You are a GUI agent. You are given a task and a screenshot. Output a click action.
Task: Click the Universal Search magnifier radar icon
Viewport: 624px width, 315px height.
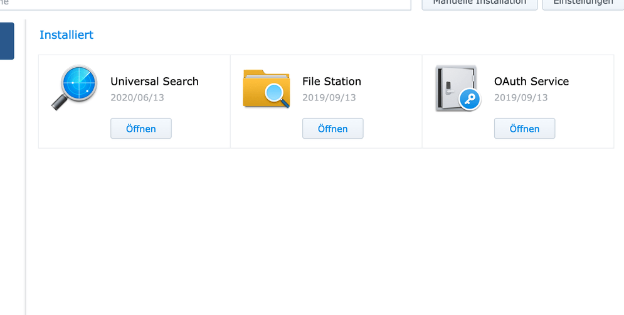click(x=75, y=87)
